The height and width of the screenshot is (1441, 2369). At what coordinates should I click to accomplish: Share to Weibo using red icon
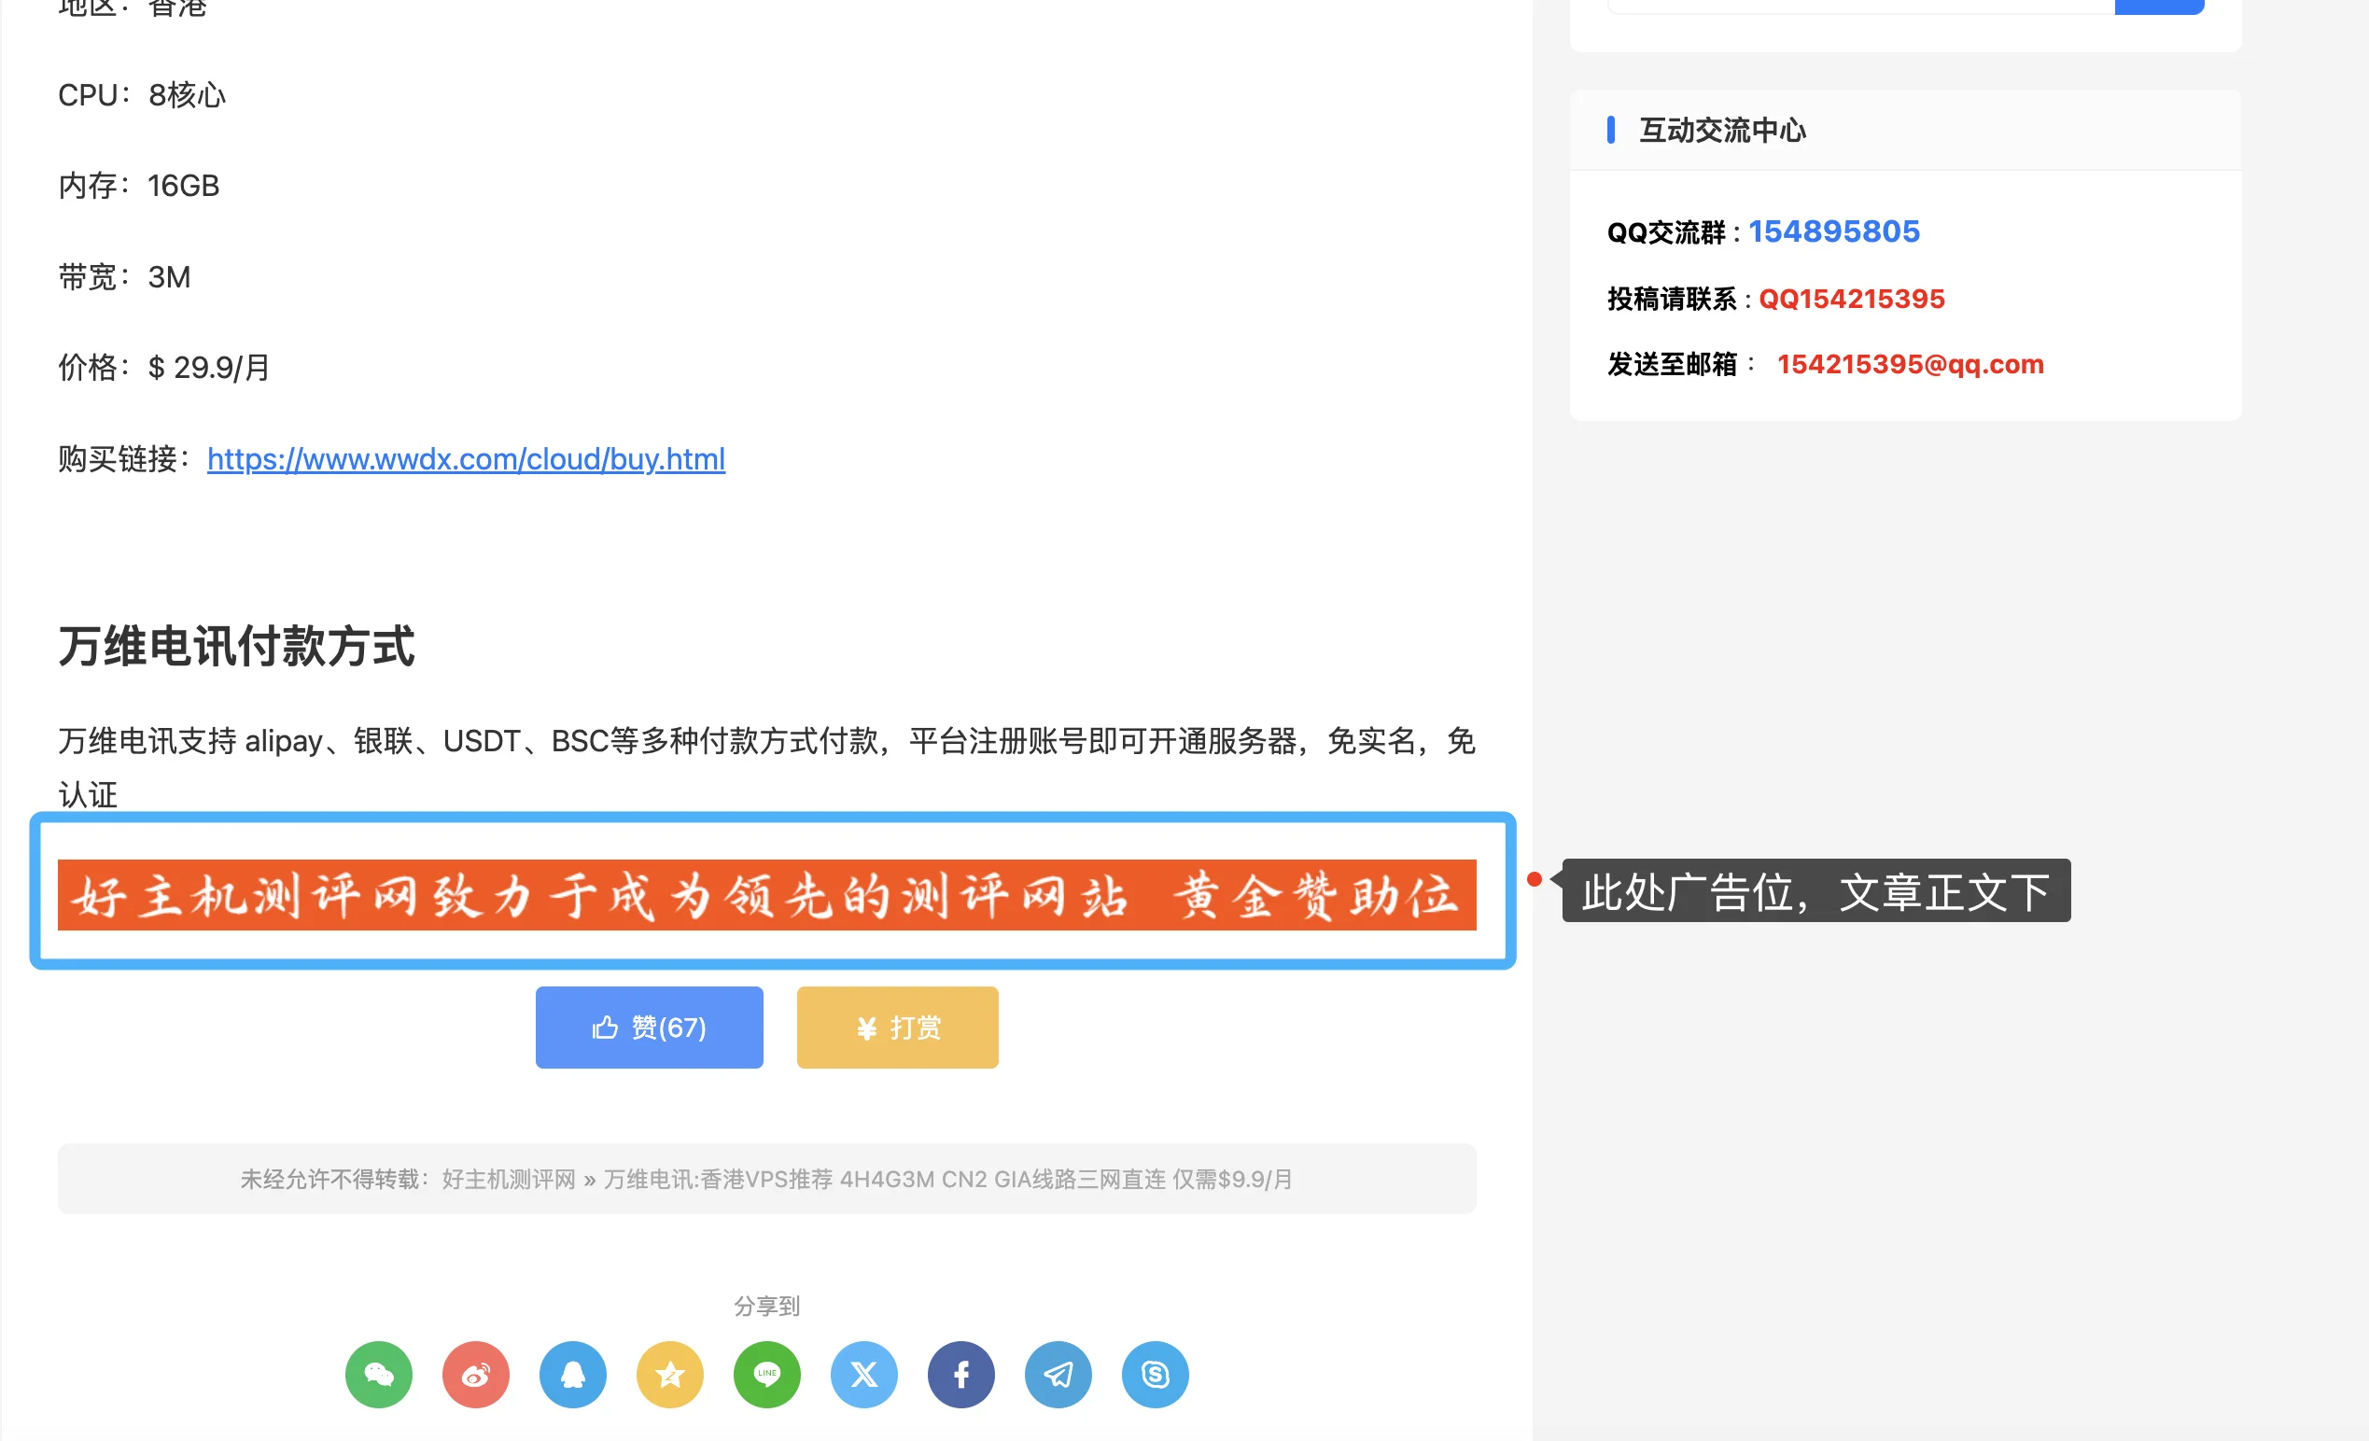(x=476, y=1374)
